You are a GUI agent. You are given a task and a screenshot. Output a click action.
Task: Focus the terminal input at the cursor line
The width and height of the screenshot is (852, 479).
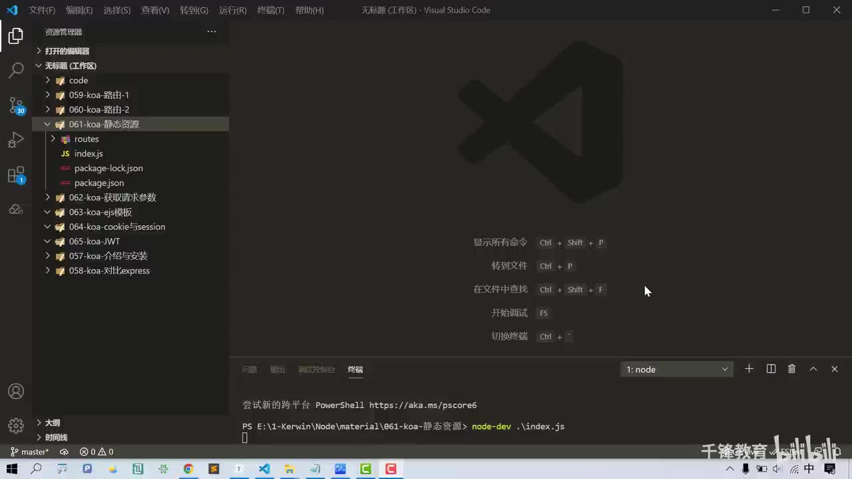[245, 437]
